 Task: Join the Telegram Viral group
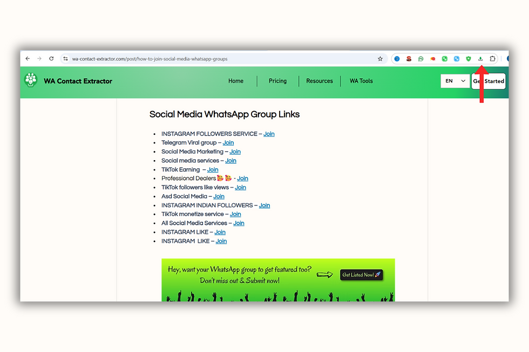click(x=228, y=142)
